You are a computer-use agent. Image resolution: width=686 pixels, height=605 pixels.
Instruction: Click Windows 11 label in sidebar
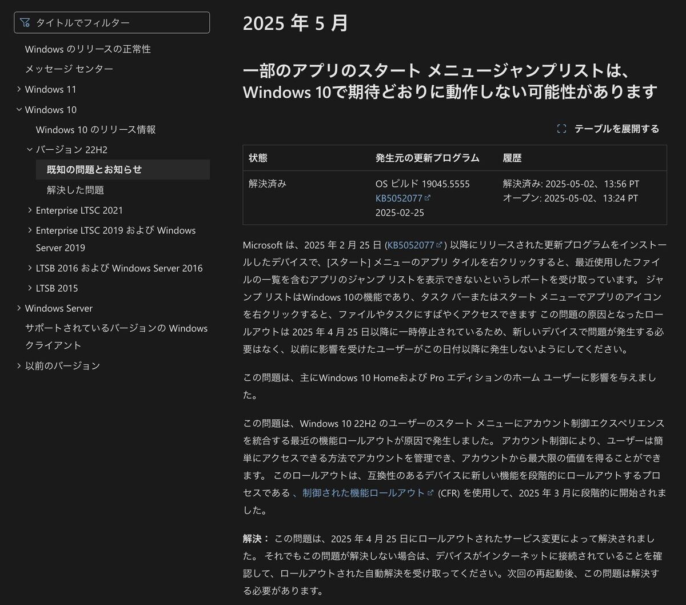pyautogui.click(x=50, y=89)
